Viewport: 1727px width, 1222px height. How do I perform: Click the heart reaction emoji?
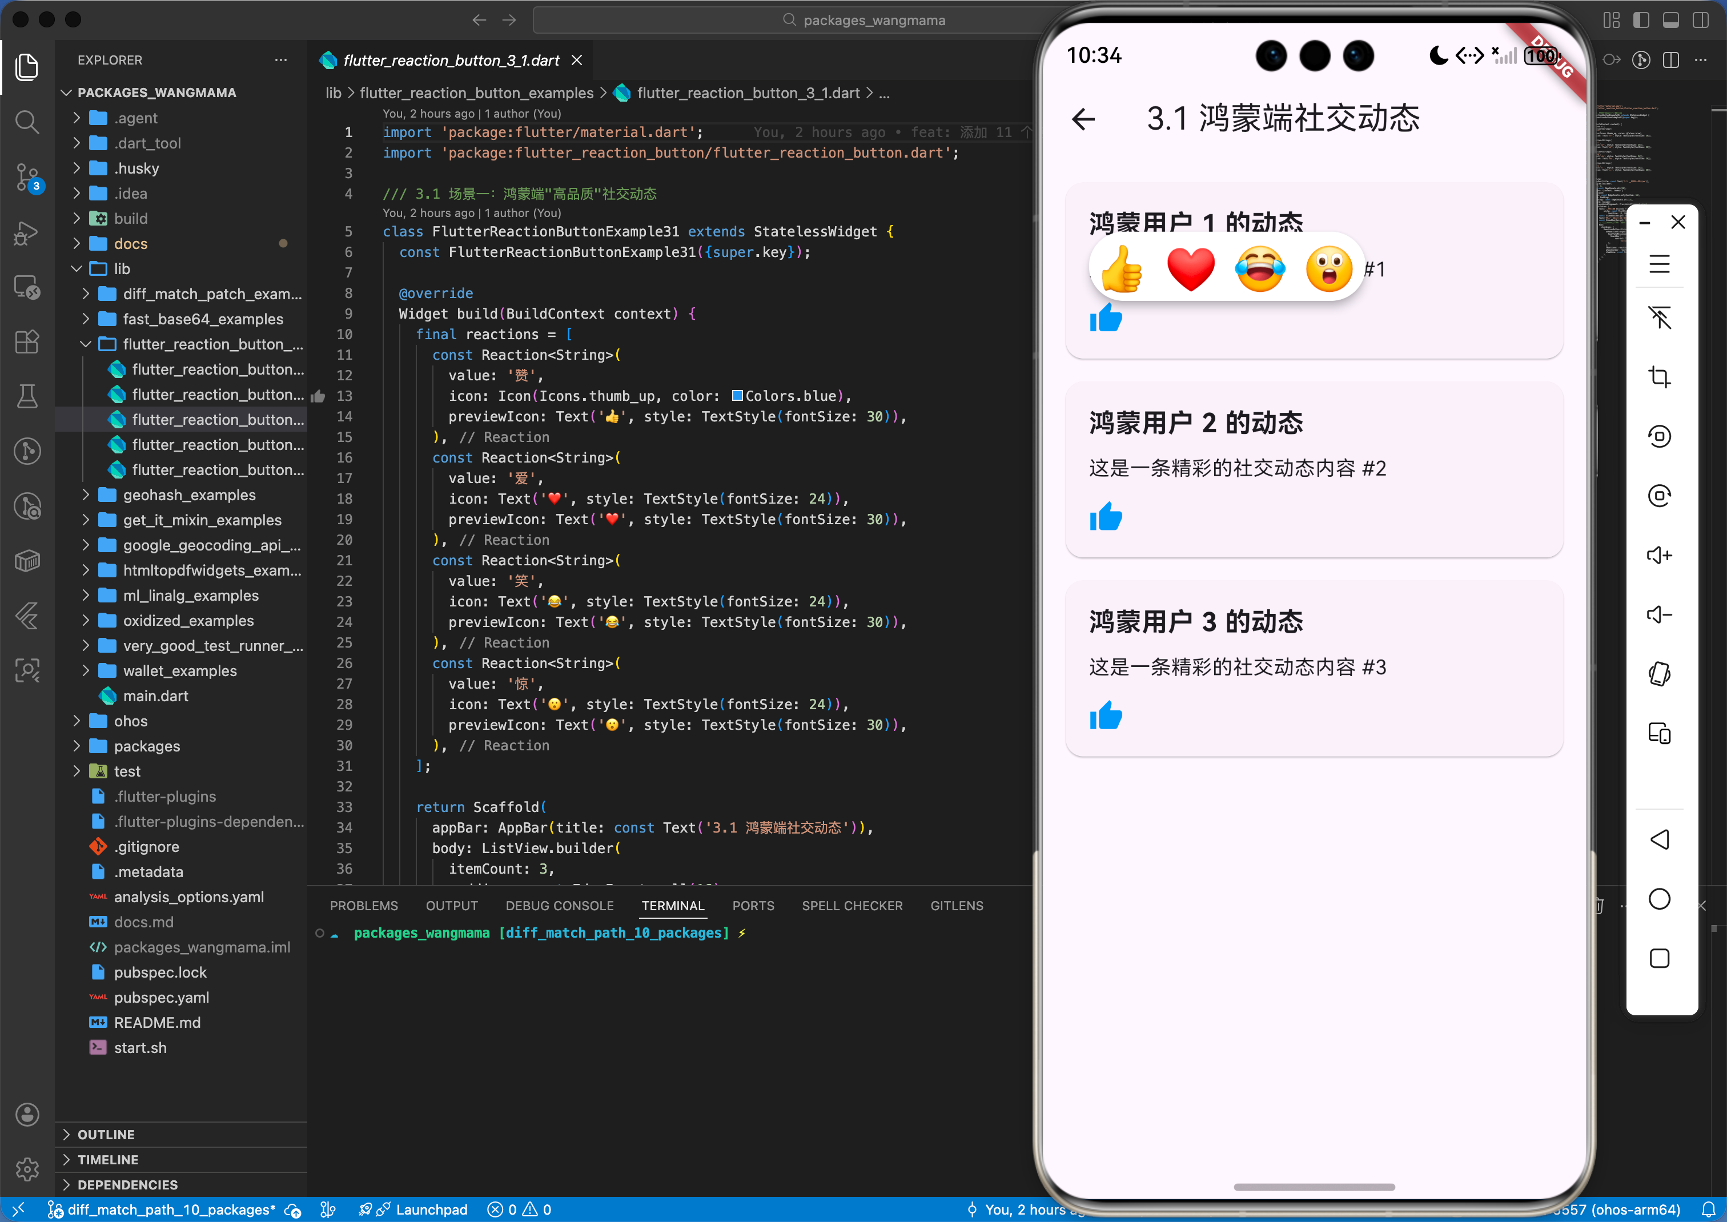point(1191,268)
